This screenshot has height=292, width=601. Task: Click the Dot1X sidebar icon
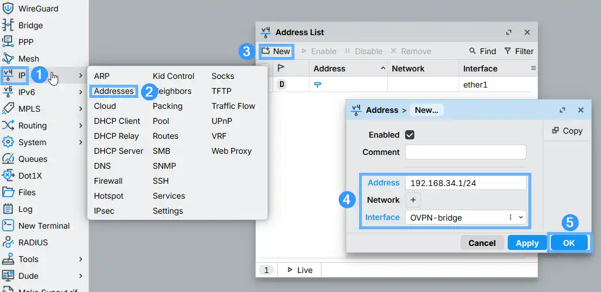coord(8,176)
